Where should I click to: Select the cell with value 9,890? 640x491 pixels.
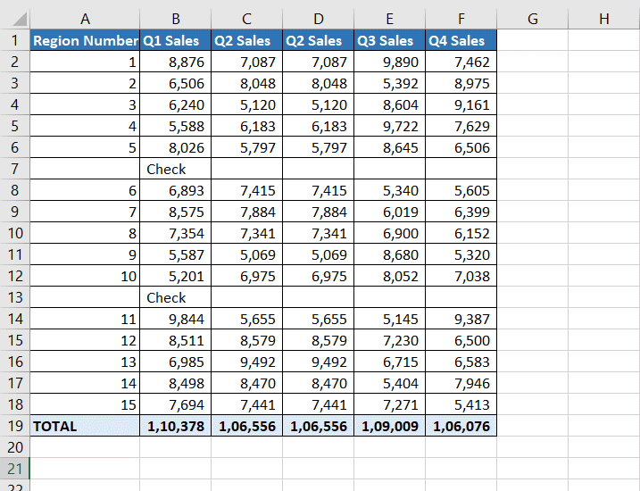[x=390, y=62]
